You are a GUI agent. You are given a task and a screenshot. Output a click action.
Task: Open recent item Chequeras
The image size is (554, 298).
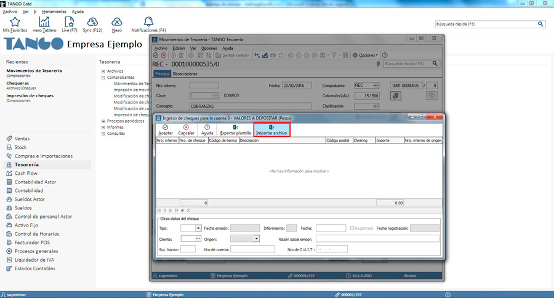(18, 83)
